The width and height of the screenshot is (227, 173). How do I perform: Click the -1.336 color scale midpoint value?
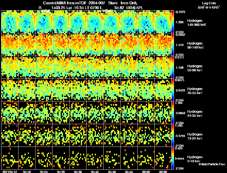pos(179,22)
